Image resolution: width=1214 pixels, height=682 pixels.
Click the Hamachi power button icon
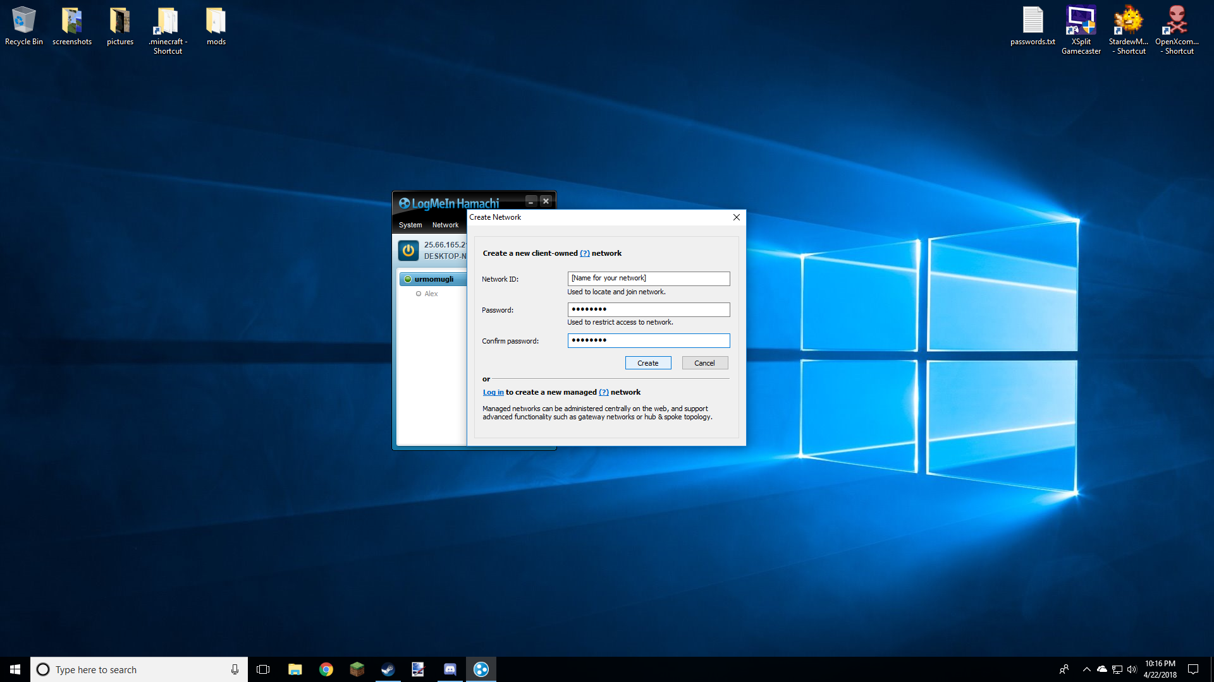pos(408,251)
